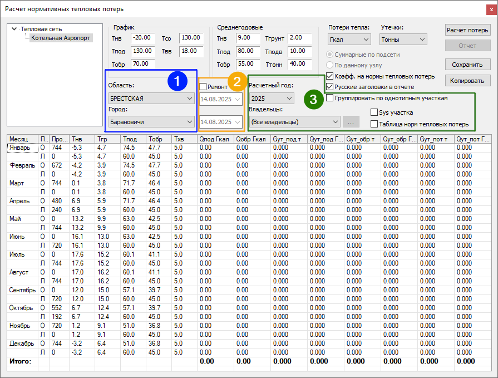
Task: Check Группировать по однотипным участкам
Action: (x=330, y=98)
